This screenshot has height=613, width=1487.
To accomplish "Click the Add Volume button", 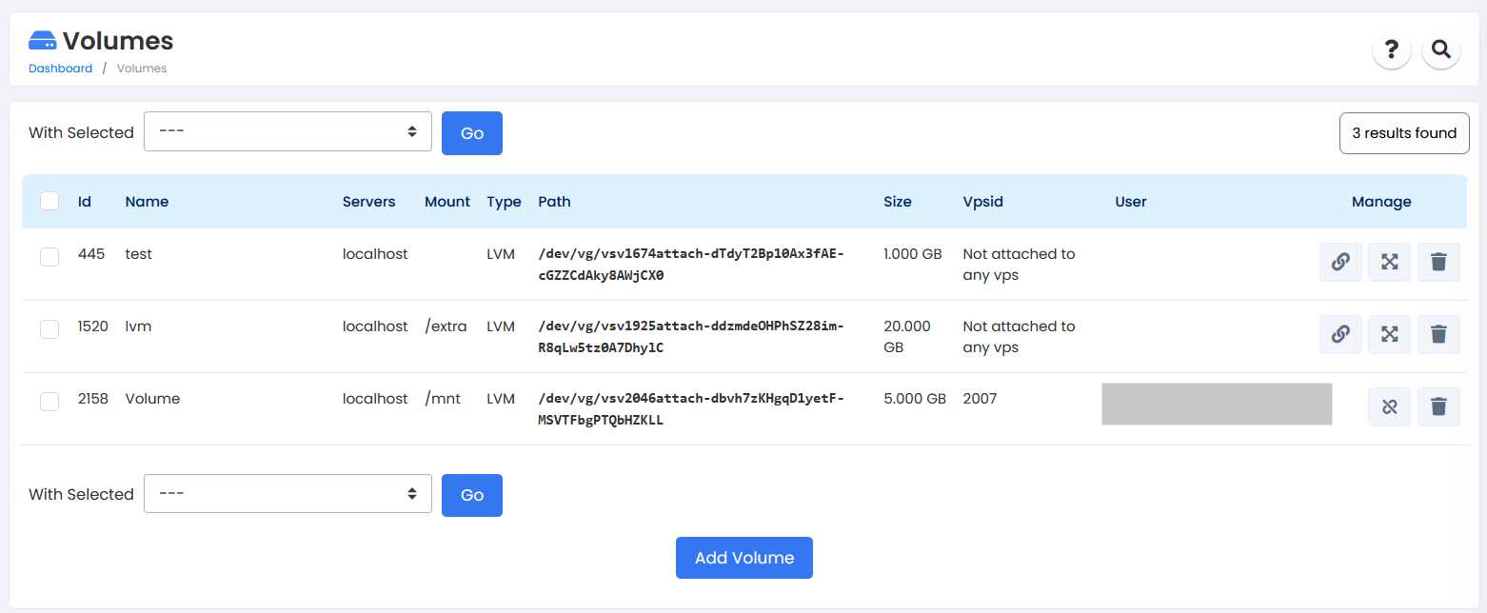I will pos(743,558).
